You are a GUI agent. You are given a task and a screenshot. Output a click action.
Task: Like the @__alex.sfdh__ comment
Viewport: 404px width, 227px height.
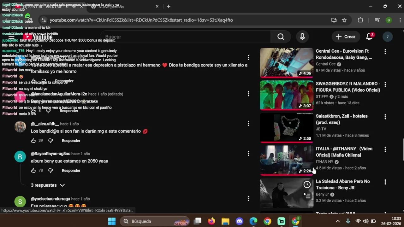pos(33,141)
